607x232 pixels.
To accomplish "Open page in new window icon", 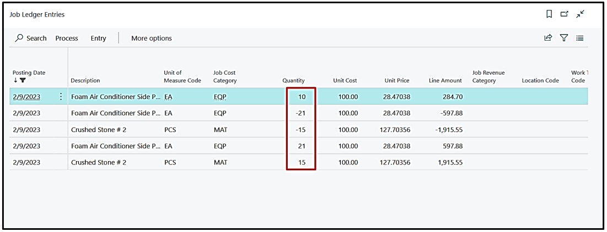I will point(564,14).
